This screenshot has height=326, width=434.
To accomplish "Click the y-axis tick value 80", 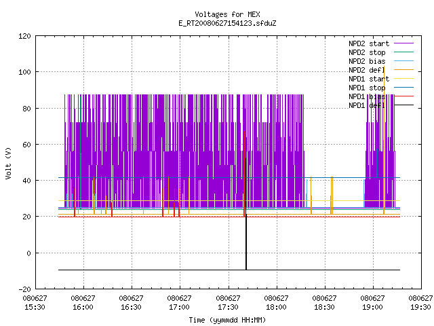I will tap(26, 109).
